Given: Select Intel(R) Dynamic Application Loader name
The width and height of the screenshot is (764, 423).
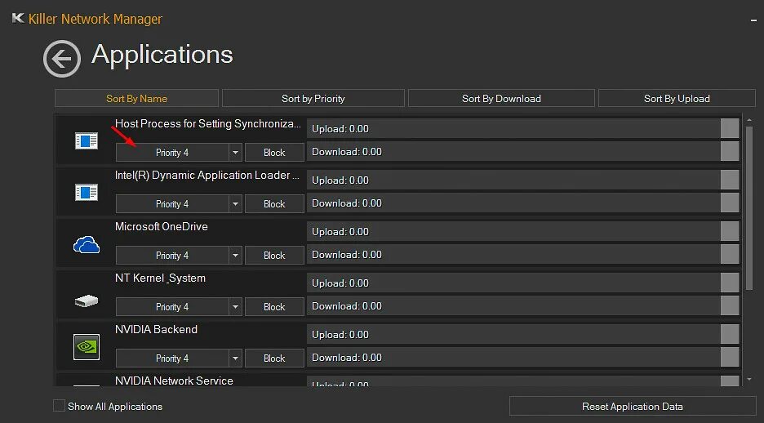Looking at the screenshot, I should click(207, 175).
